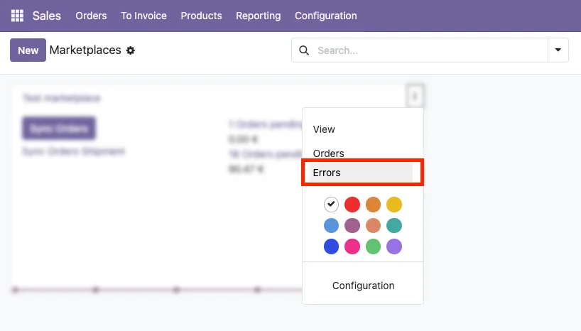The width and height of the screenshot is (581, 331).
Task: Open the Reporting menu
Action: coord(258,16)
